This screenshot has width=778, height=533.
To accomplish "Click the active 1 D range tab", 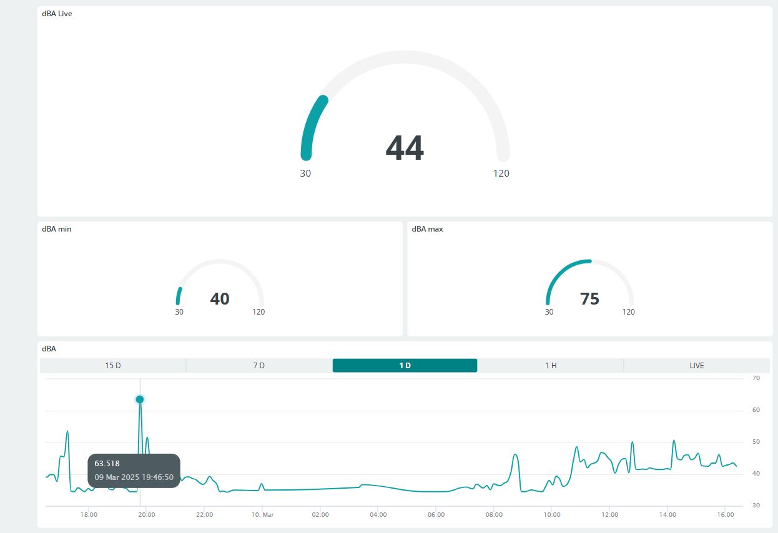I will click(405, 366).
